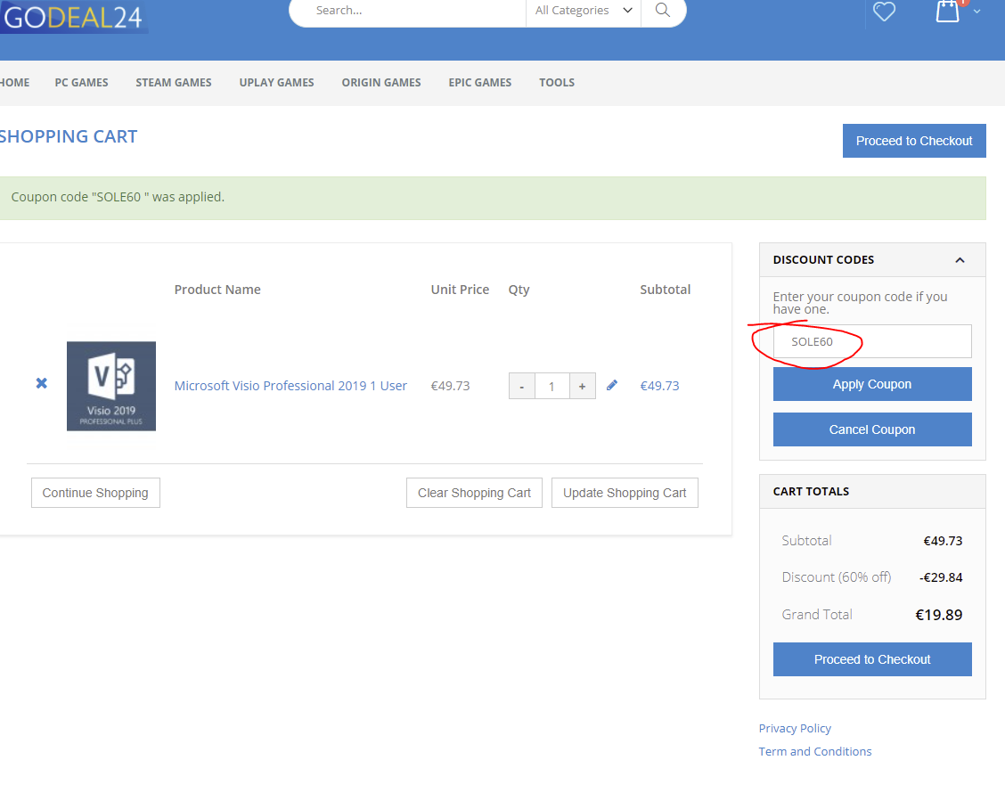The height and width of the screenshot is (793, 1005).
Task: Expand the mini cart chevron
Action: tap(976, 12)
